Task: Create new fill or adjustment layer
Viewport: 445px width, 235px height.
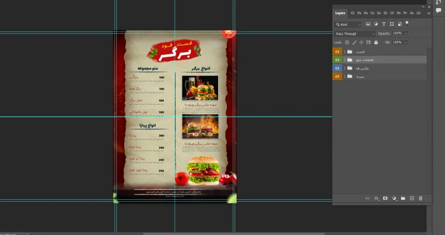Action: (x=394, y=199)
